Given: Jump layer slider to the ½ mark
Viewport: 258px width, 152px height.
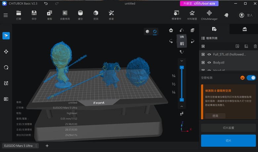Looking at the screenshot, I should coord(174,84).
